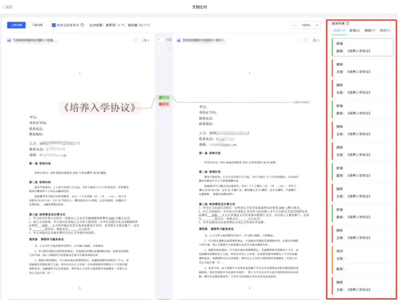Click the 返回 back arrow
The width and height of the screenshot is (398, 300).
7,7
